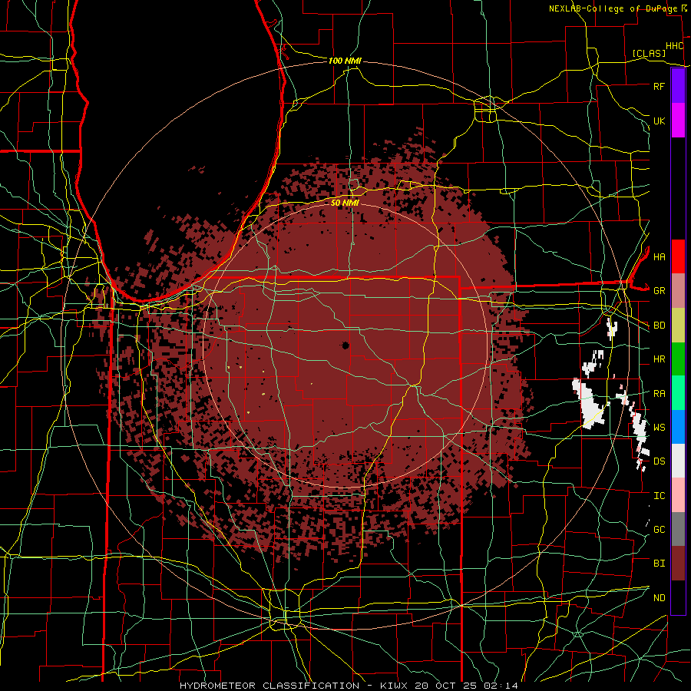Click the 'WS' legend label
The height and width of the screenshot is (691, 691).
(659, 428)
